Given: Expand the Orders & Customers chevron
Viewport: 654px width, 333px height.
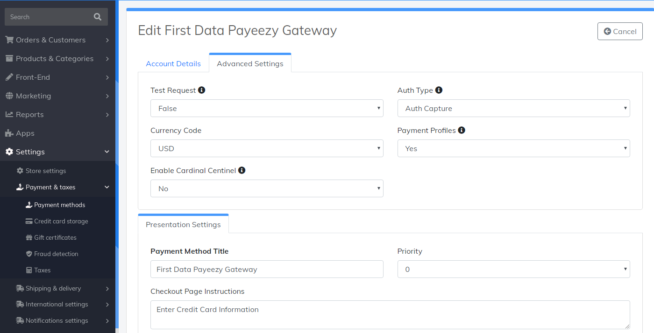Looking at the screenshot, I should click(107, 40).
